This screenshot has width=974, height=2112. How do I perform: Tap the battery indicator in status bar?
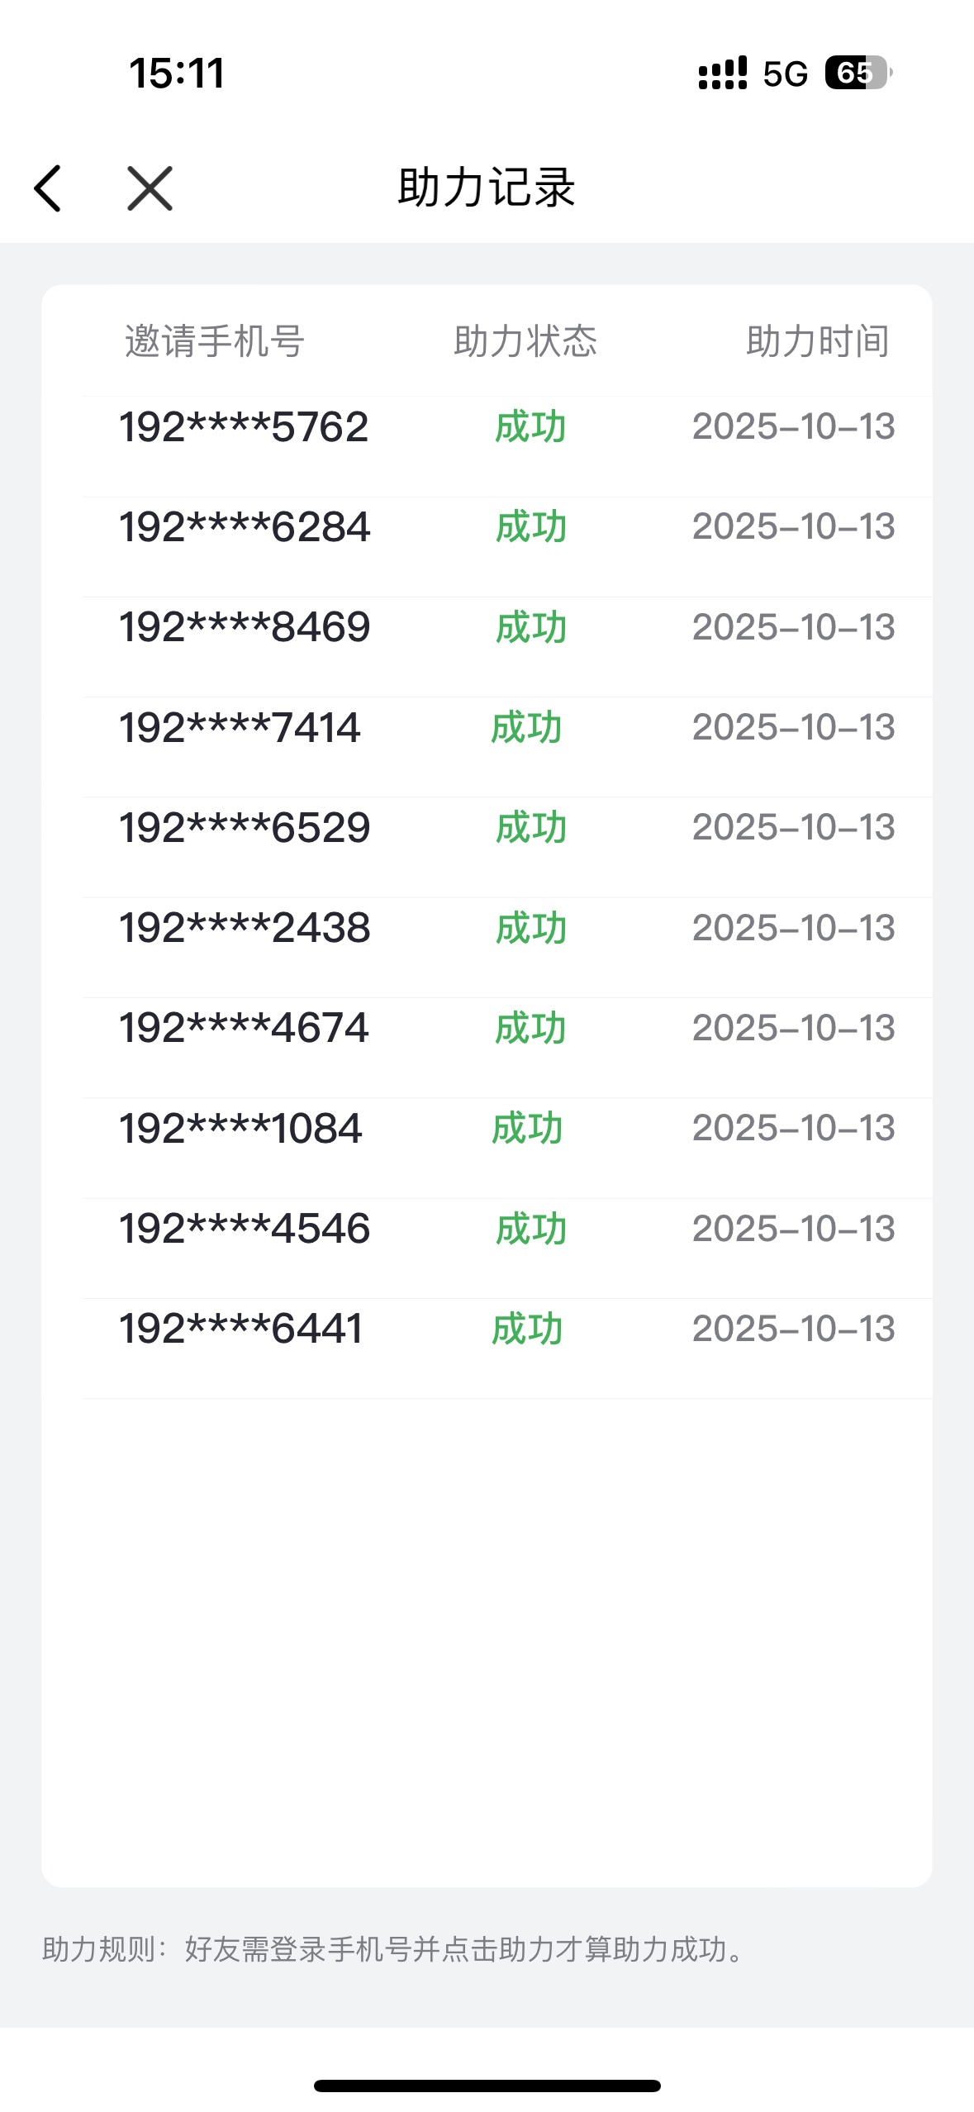pyautogui.click(x=858, y=73)
